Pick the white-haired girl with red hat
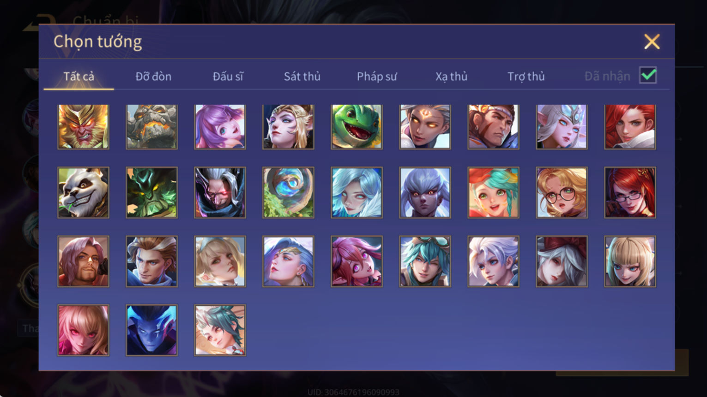This screenshot has height=397, width=707. [562, 261]
